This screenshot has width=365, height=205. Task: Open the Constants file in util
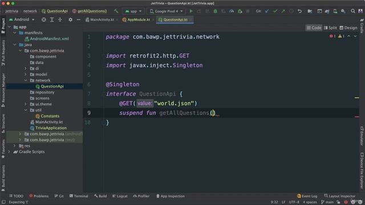tap(47, 116)
